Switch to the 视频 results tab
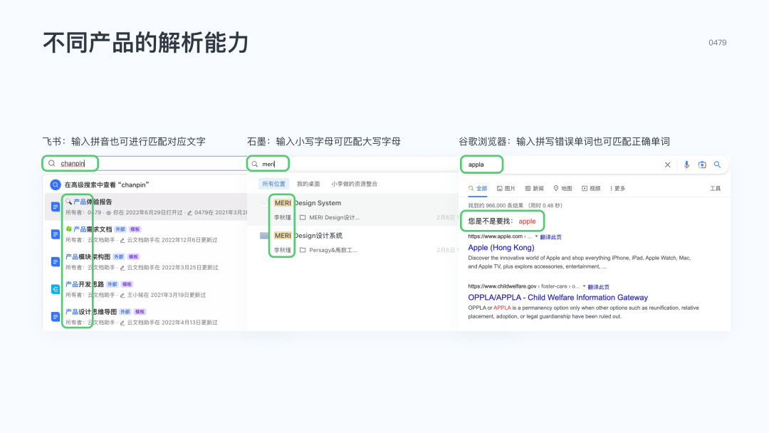This screenshot has width=769, height=433. pyautogui.click(x=592, y=188)
